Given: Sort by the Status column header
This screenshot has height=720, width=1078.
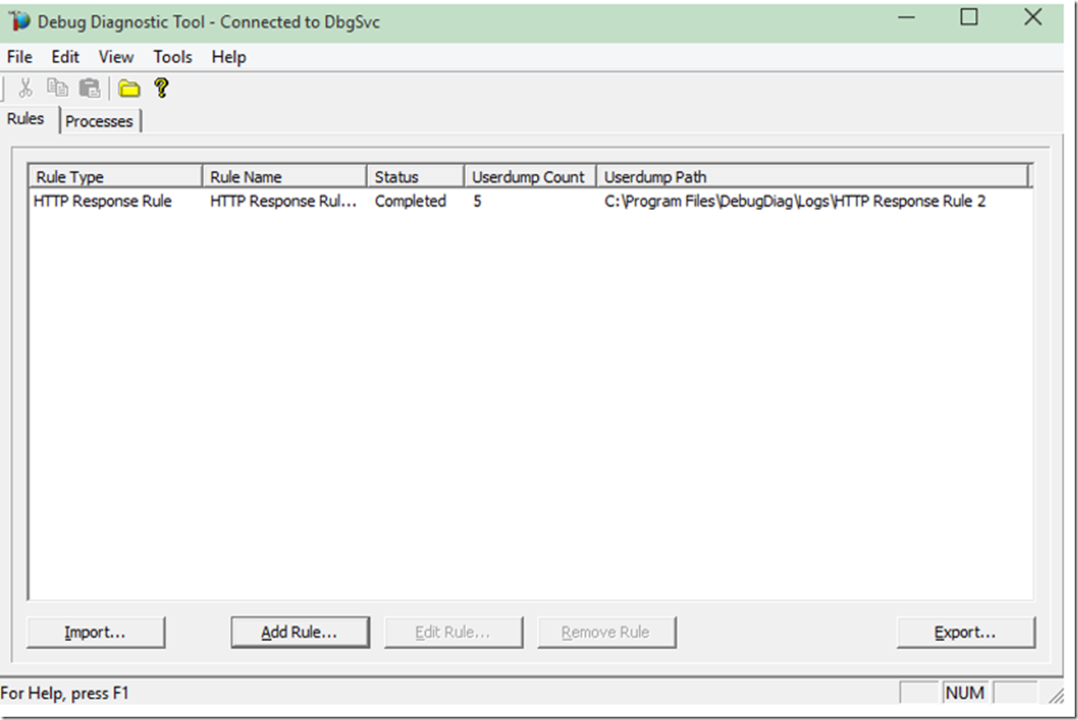Looking at the screenshot, I should point(415,177).
